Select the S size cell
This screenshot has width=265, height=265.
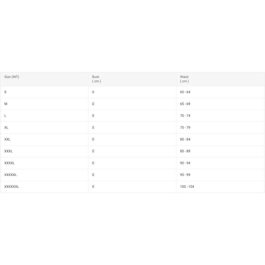pos(5,92)
